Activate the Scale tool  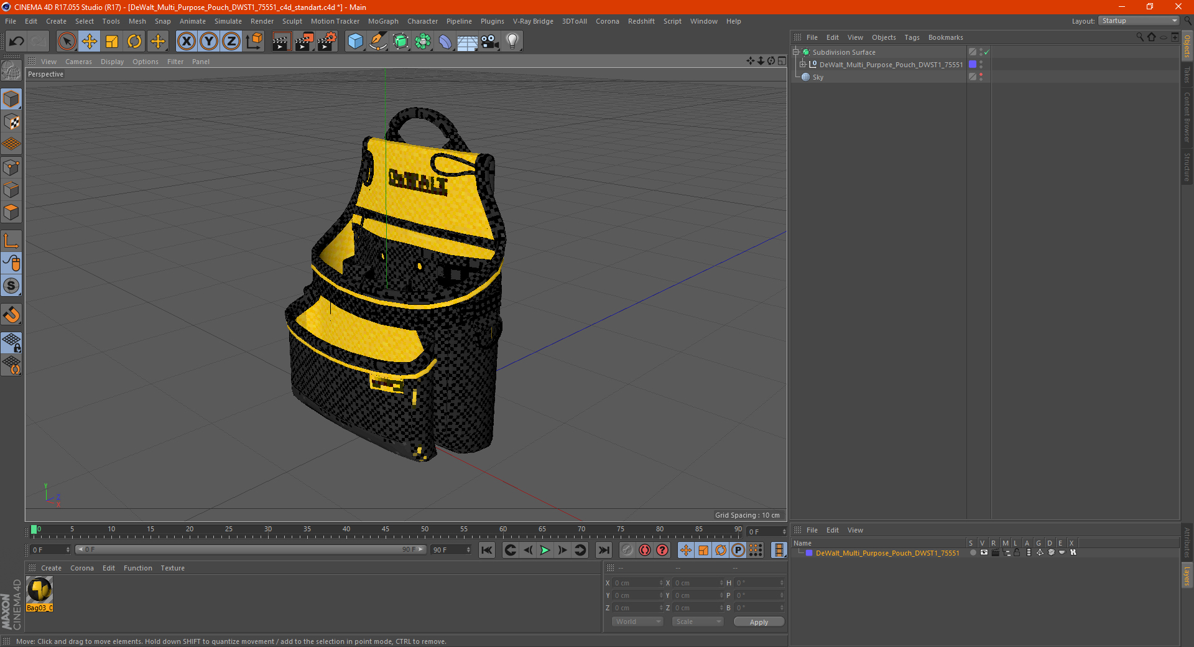112,42
